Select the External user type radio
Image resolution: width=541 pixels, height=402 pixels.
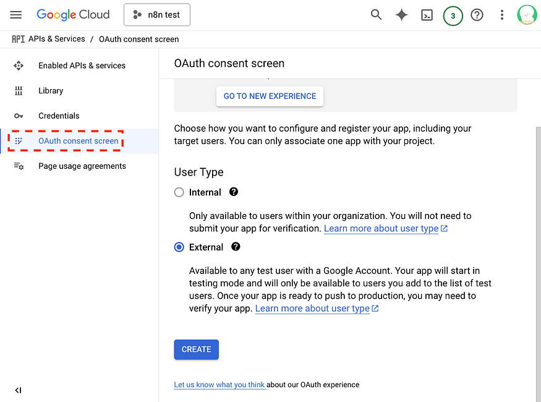pos(179,247)
